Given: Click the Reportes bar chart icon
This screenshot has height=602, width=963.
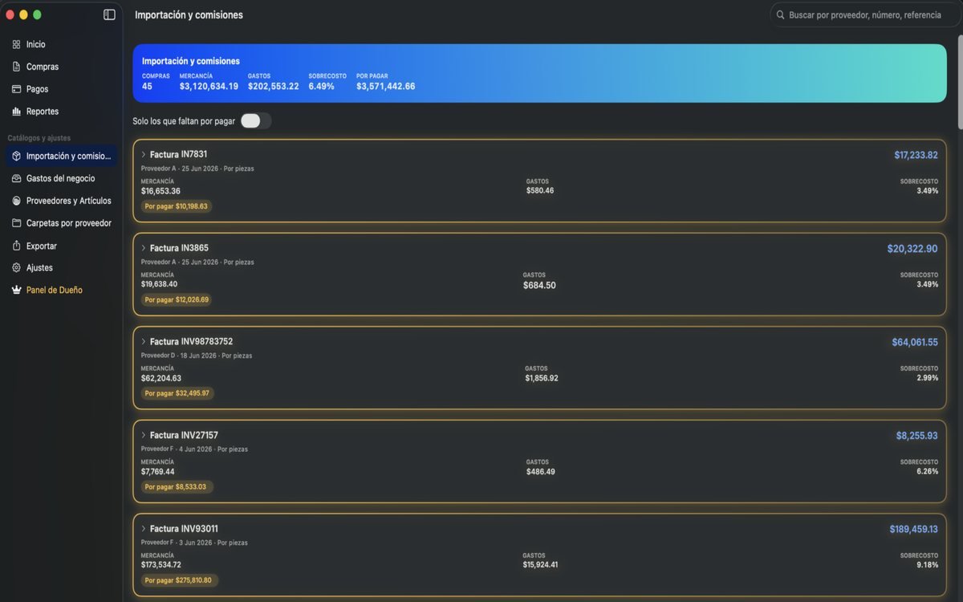Looking at the screenshot, I should tap(16, 112).
